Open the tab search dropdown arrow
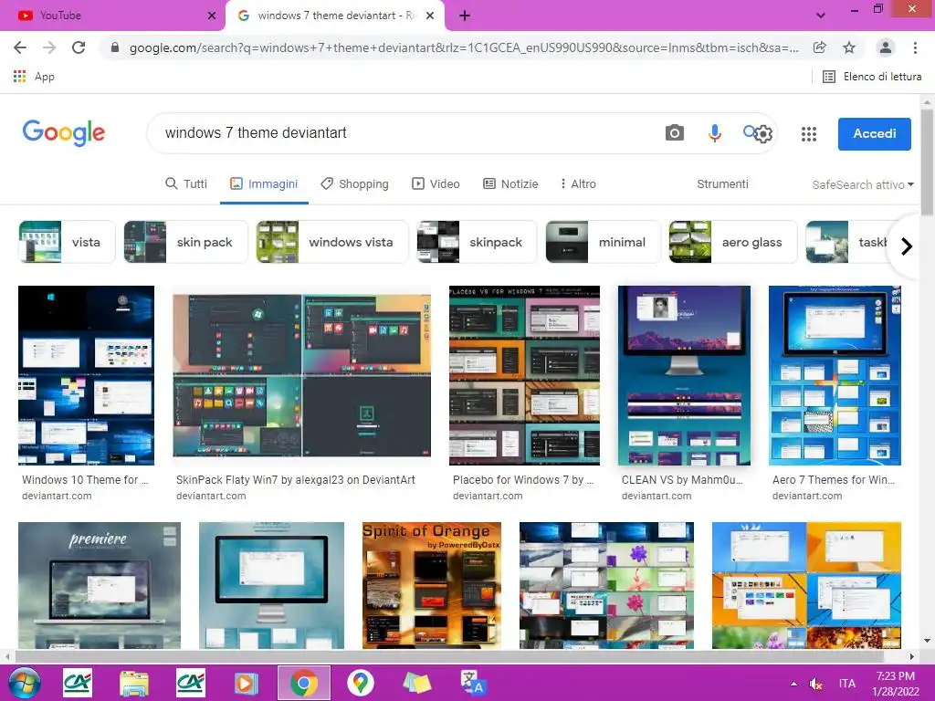This screenshot has height=701, width=935. click(821, 16)
